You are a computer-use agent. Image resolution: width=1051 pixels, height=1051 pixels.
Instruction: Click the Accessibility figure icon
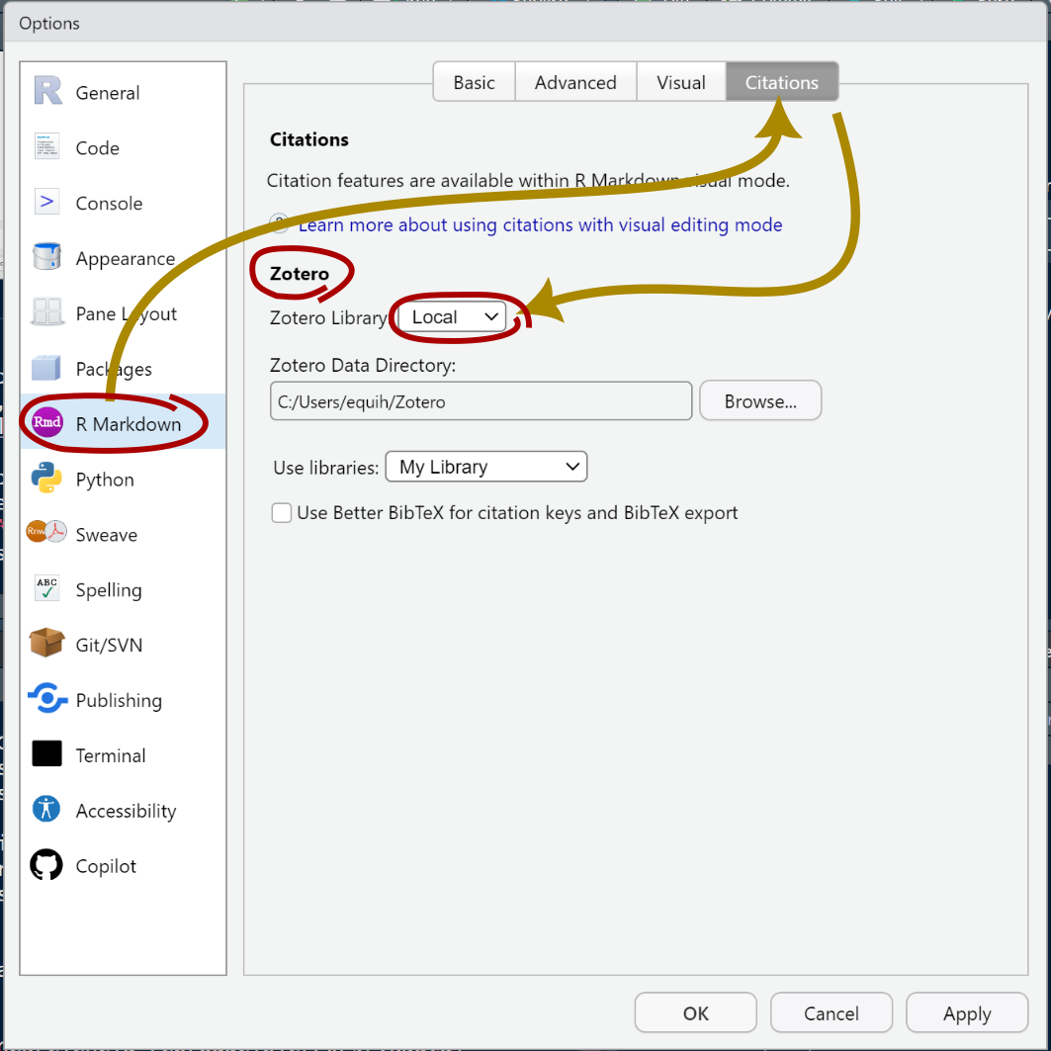47,811
